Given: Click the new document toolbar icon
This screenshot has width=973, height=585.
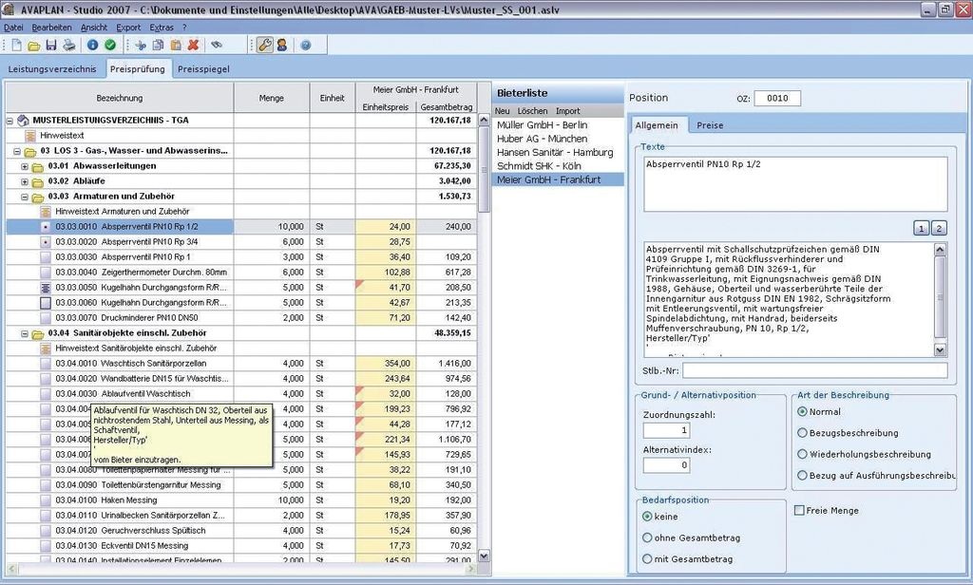Looking at the screenshot, I should pyautogui.click(x=14, y=45).
